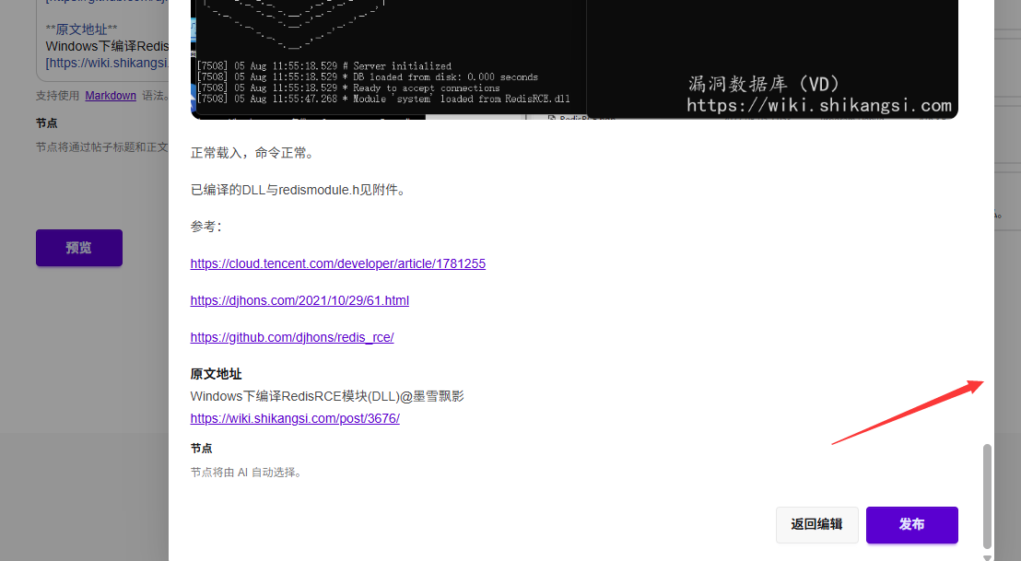
Task: Click the 节点 label in the preview dialog
Action: [x=201, y=449]
